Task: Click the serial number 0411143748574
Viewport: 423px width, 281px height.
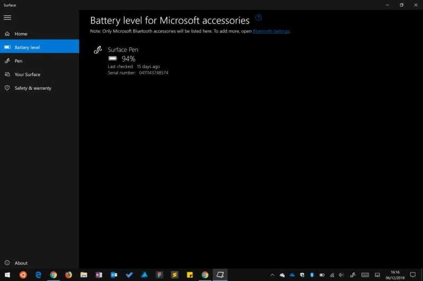Action: [153, 73]
